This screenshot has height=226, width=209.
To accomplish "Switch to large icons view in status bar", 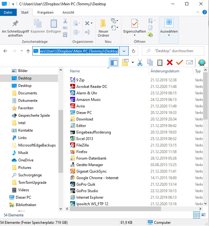I will [204, 215].
